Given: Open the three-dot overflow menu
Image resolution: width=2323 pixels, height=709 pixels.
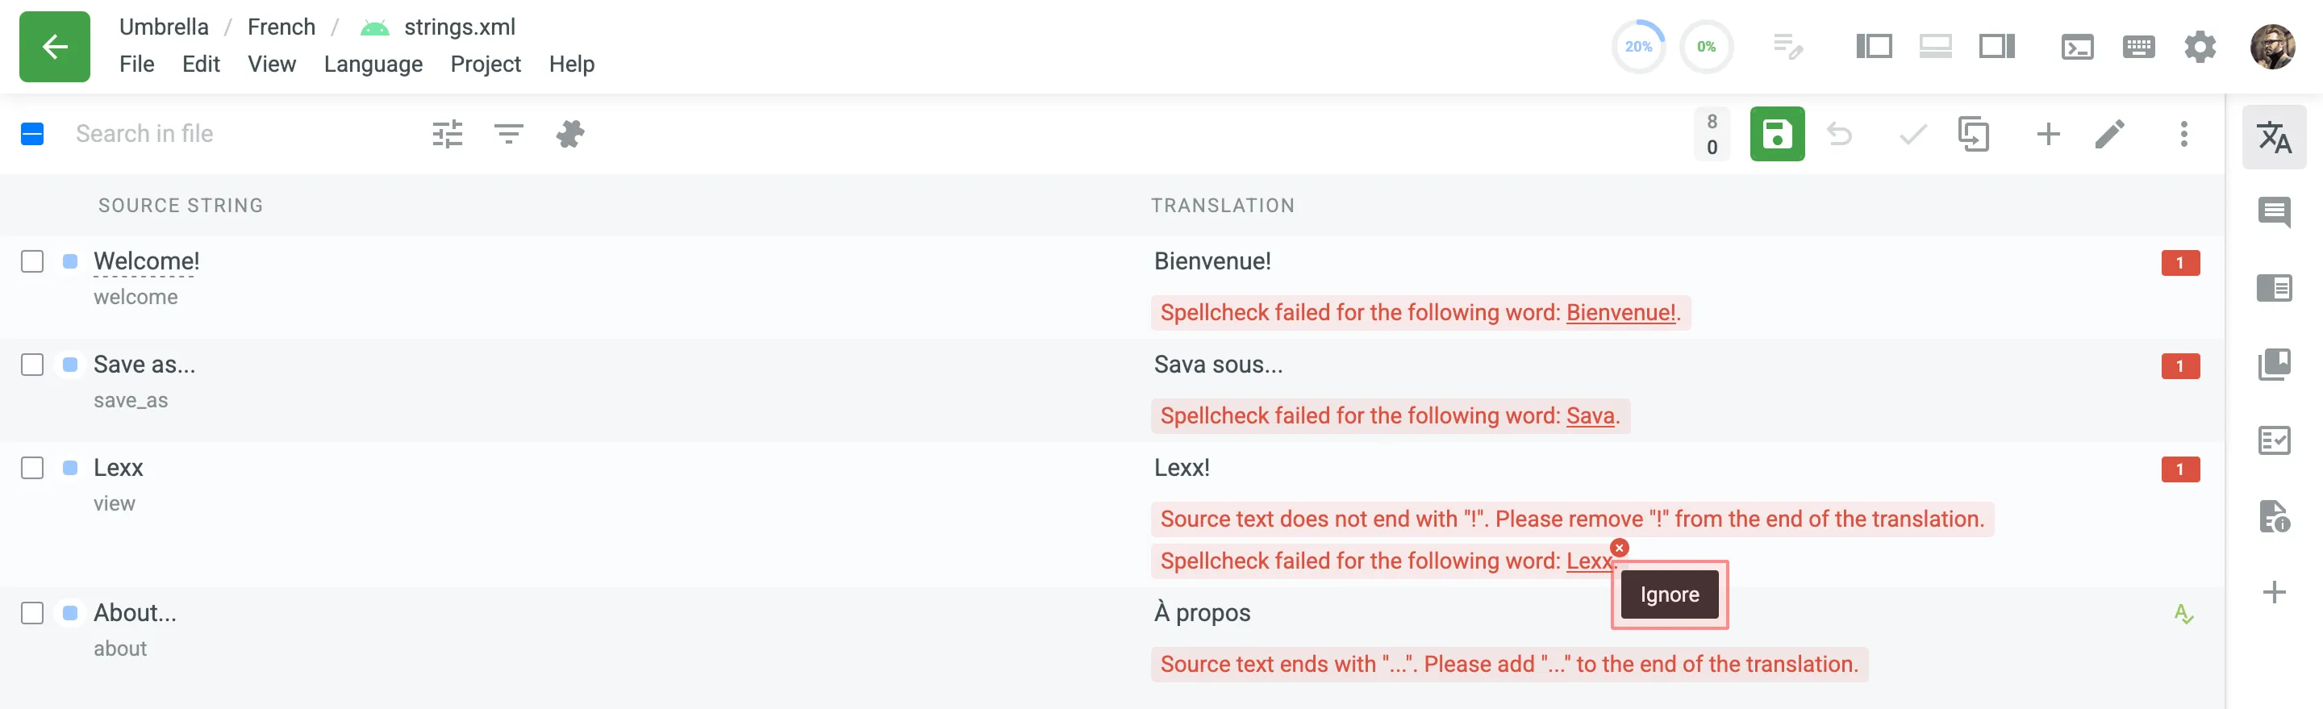Looking at the screenshot, I should pyautogui.click(x=2183, y=134).
